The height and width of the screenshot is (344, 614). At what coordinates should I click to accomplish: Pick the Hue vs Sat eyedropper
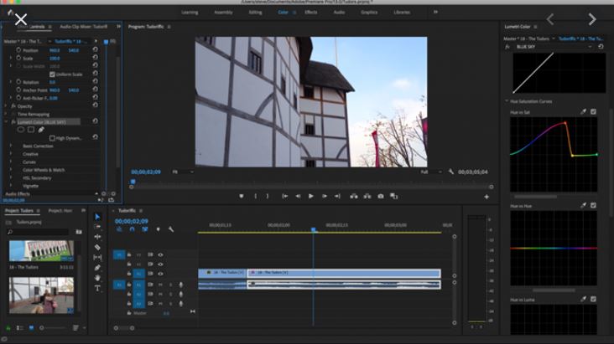[x=584, y=112]
